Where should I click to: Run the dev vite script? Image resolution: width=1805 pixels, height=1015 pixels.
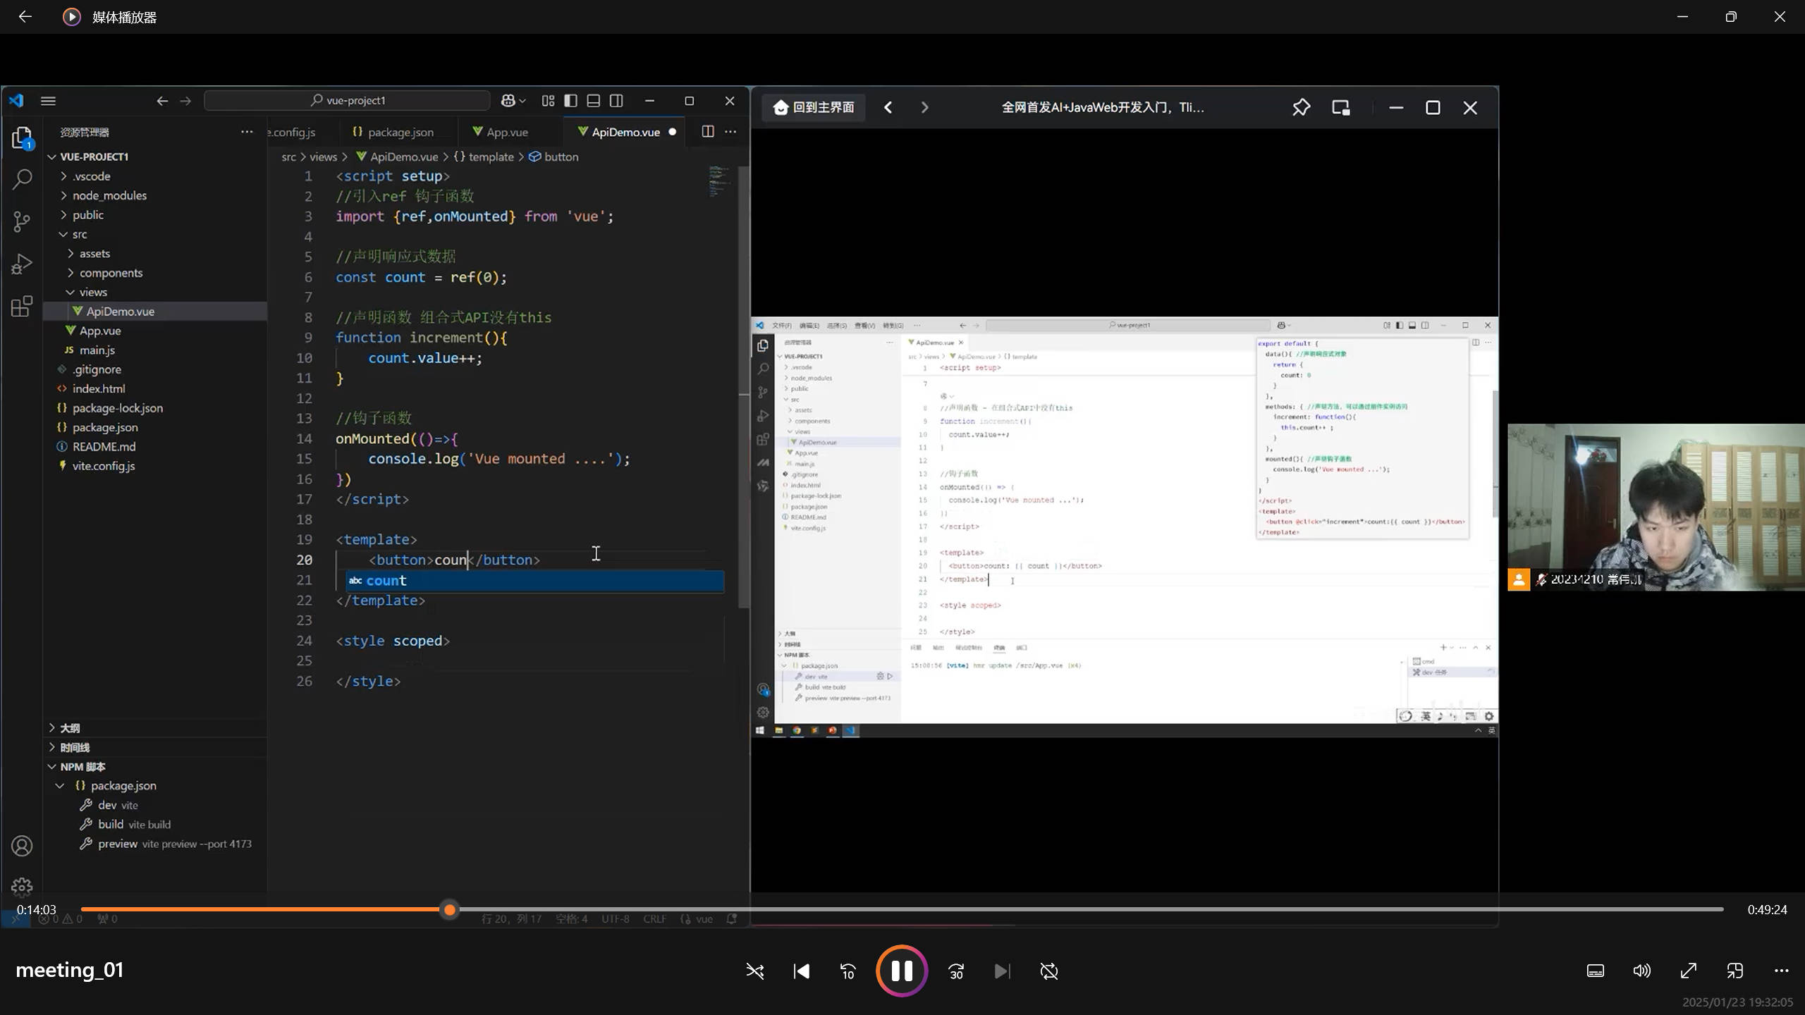155,805
